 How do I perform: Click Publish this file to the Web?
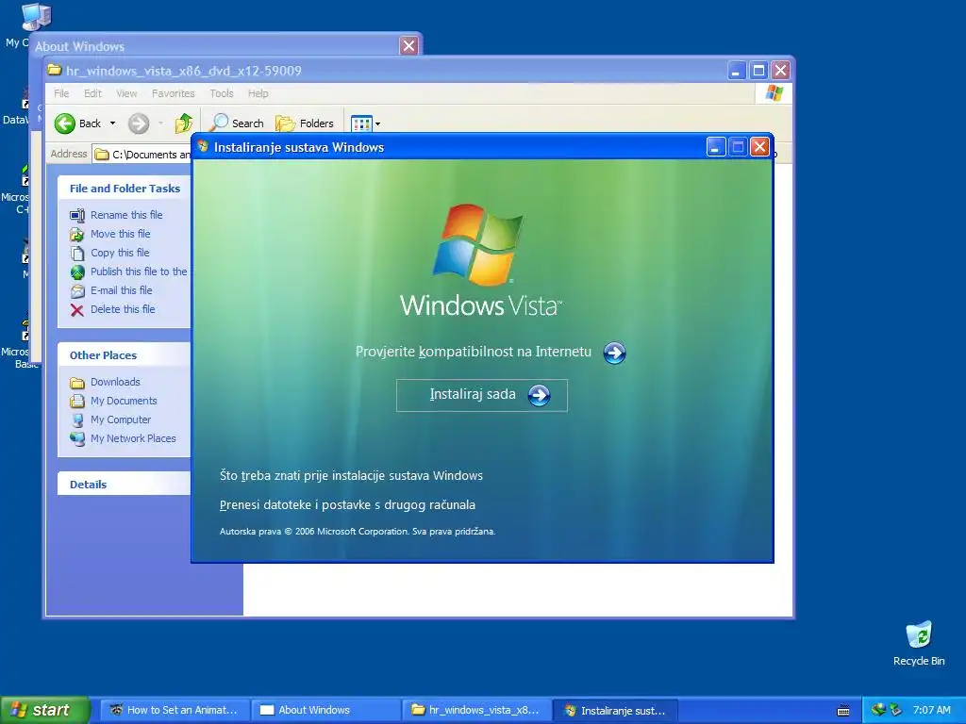point(139,271)
